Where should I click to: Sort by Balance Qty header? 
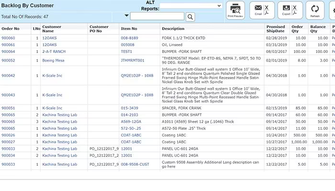click(318, 29)
